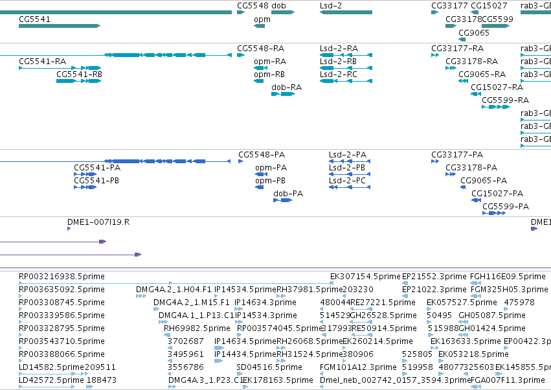Click the opm-PA protein label

(271, 168)
